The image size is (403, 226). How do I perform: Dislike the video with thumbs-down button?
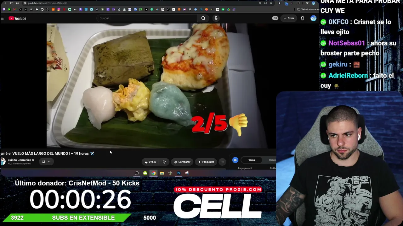coord(164,162)
